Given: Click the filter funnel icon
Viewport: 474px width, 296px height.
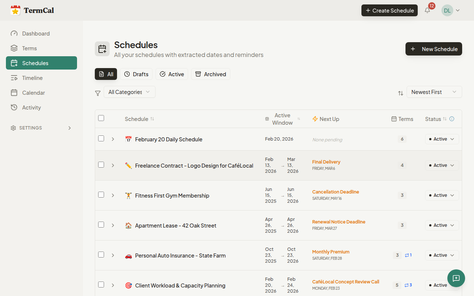Looking at the screenshot, I should point(98,93).
